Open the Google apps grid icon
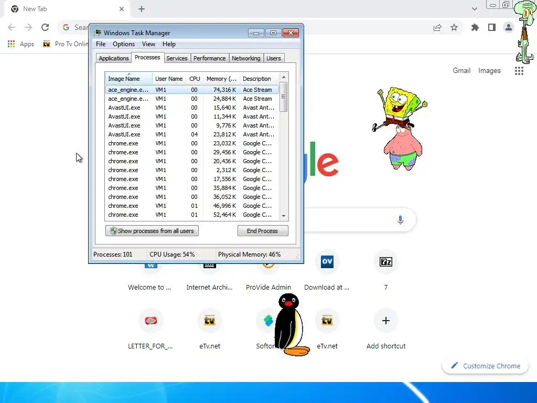This screenshot has height=403, width=537. pyautogui.click(x=519, y=71)
